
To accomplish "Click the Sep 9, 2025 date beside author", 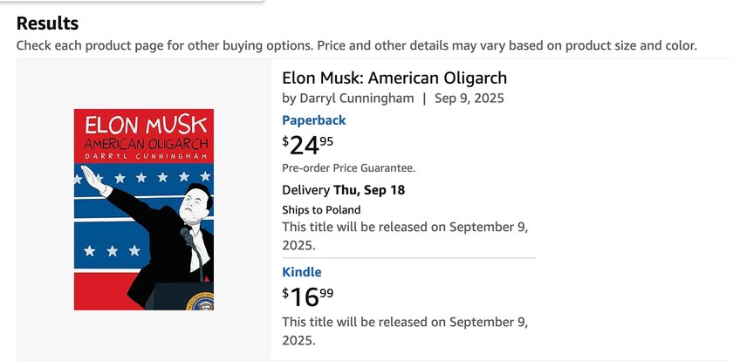I will click(469, 99).
